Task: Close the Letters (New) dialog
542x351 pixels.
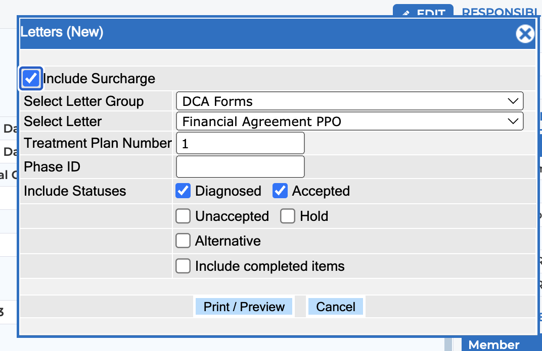Action: coord(525,34)
